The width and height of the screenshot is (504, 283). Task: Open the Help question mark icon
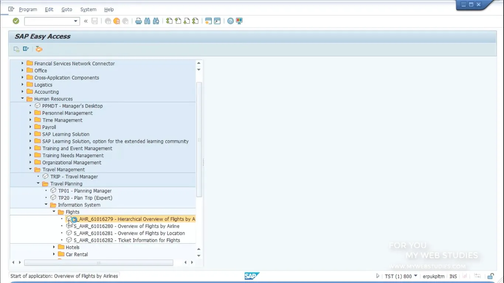pyautogui.click(x=231, y=21)
